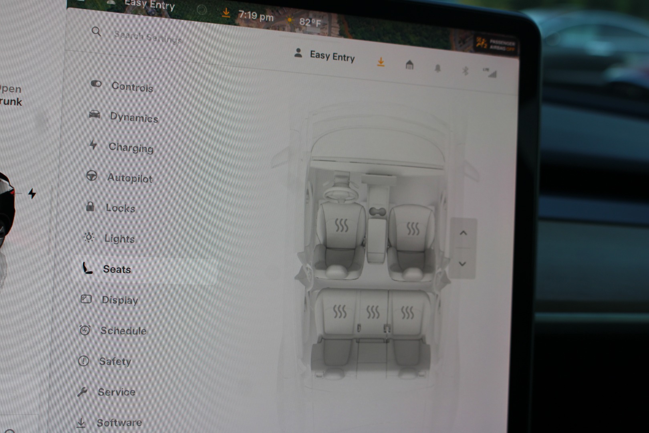Tap the 7:19 pm clock in status bar
The height and width of the screenshot is (433, 649).
point(256,16)
